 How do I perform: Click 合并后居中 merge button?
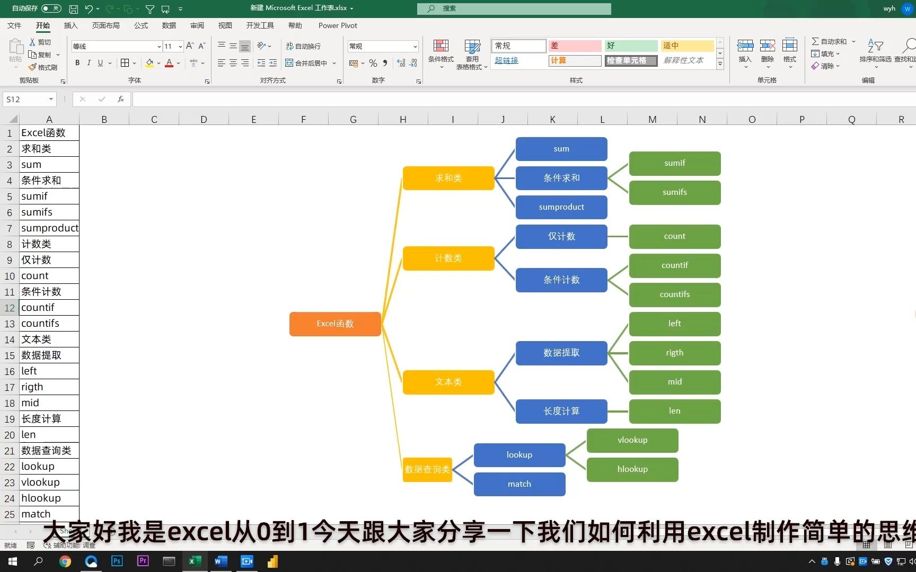tap(306, 63)
